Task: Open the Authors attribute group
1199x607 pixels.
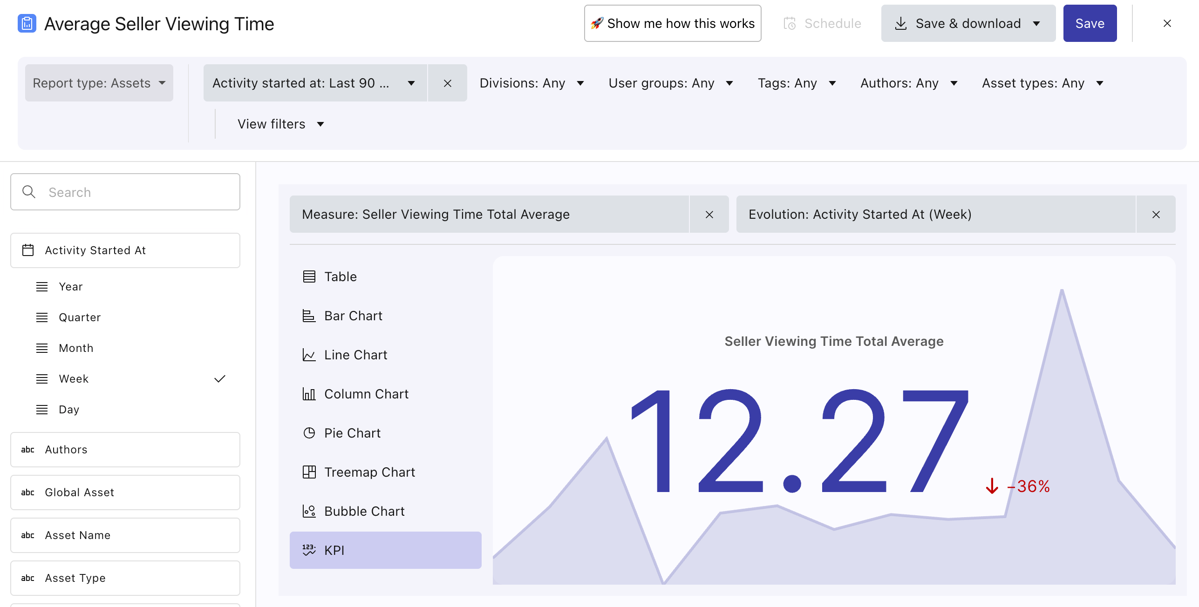Action: (125, 450)
